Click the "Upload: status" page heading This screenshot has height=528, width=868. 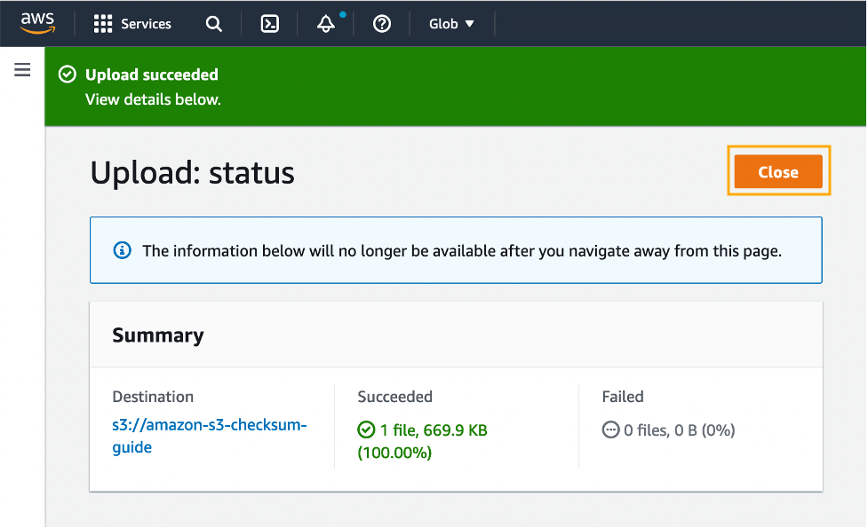point(192,172)
